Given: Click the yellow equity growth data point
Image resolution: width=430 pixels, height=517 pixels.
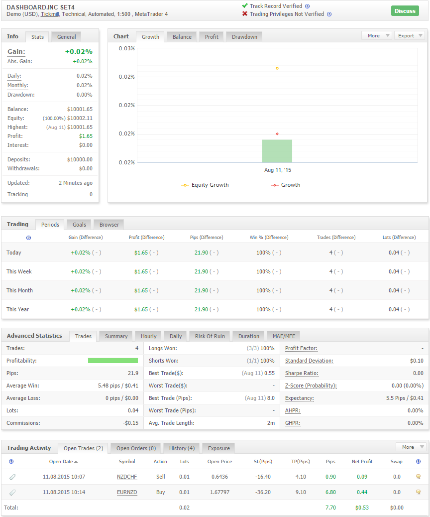Looking at the screenshot, I should coord(277,68).
